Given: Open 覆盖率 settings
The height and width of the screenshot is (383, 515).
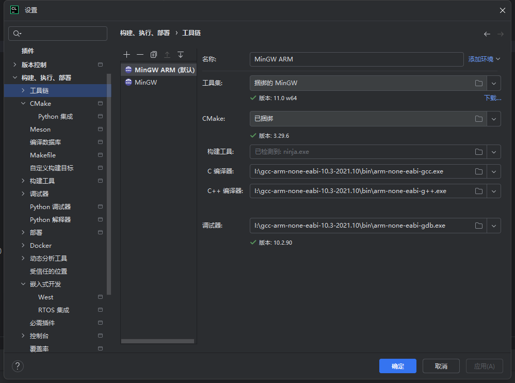Looking at the screenshot, I should tap(39, 348).
